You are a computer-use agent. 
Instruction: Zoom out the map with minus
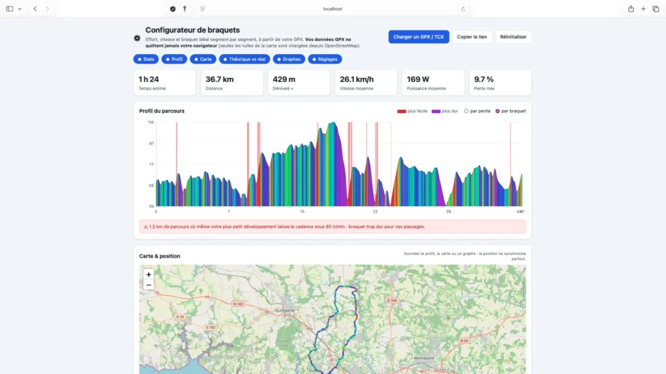[x=149, y=285]
